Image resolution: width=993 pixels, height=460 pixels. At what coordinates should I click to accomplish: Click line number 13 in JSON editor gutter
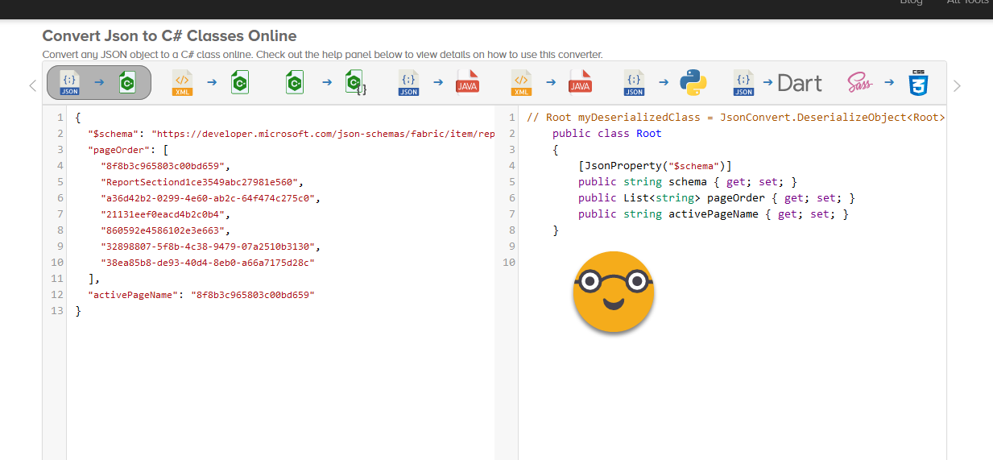pyautogui.click(x=56, y=311)
